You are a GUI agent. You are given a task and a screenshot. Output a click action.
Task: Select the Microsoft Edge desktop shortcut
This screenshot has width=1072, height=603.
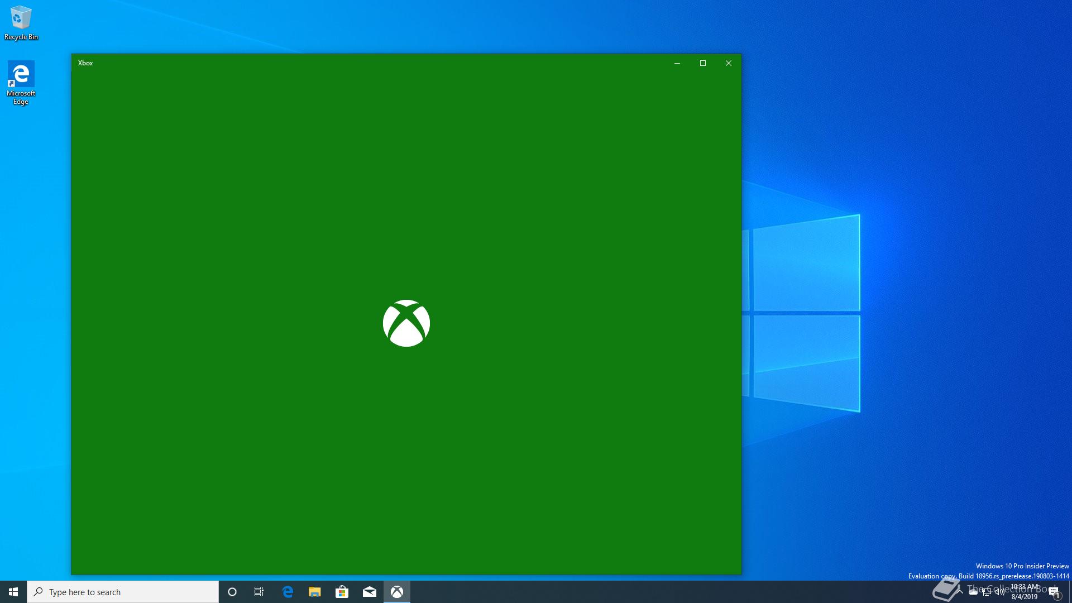[21, 83]
